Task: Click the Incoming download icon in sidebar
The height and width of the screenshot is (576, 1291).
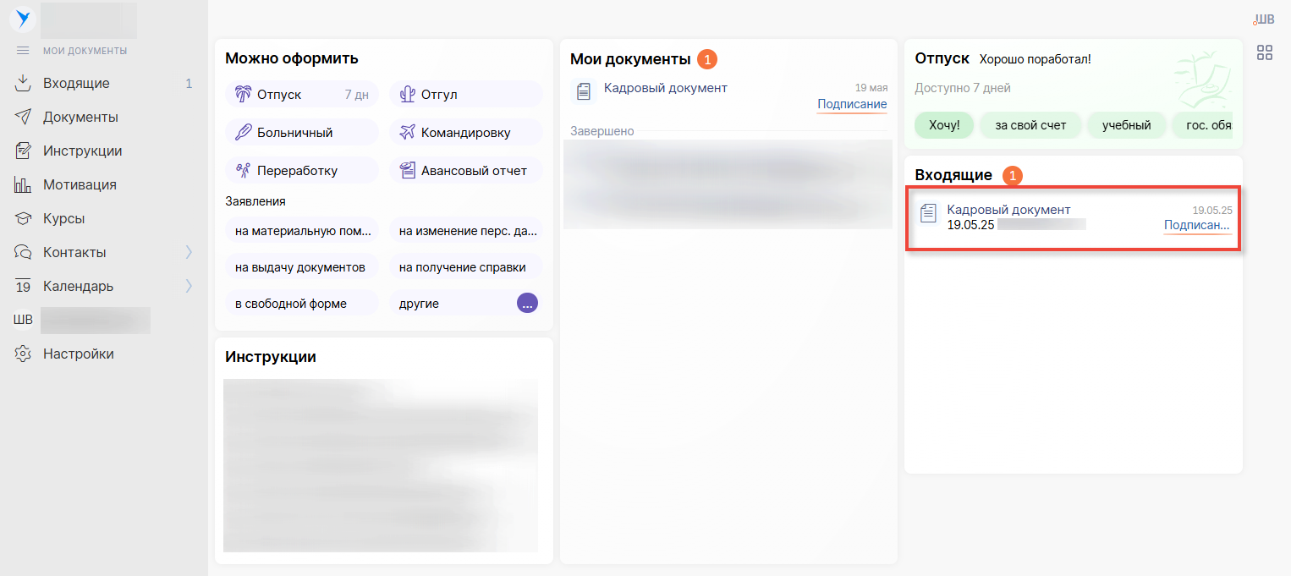Action: coord(23,83)
